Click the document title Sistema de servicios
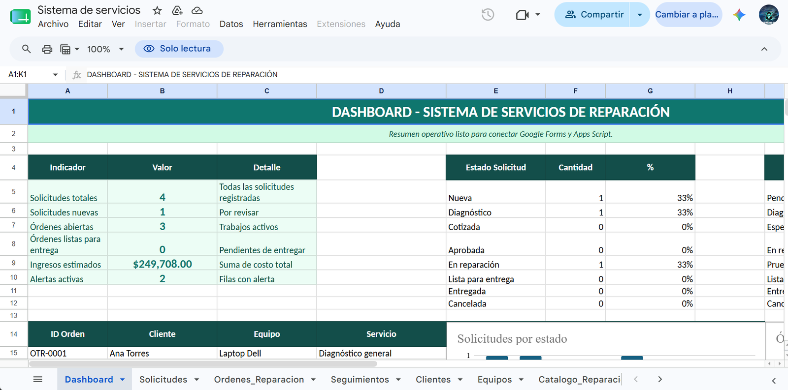This screenshot has width=788, height=390. point(89,10)
